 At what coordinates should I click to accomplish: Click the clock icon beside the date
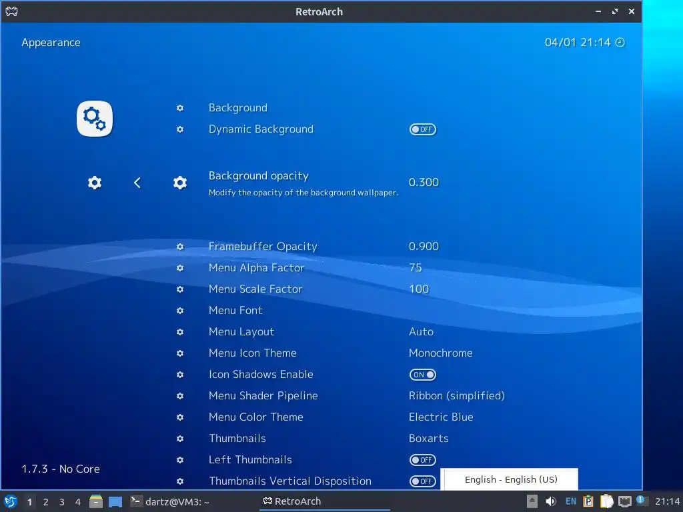(620, 42)
